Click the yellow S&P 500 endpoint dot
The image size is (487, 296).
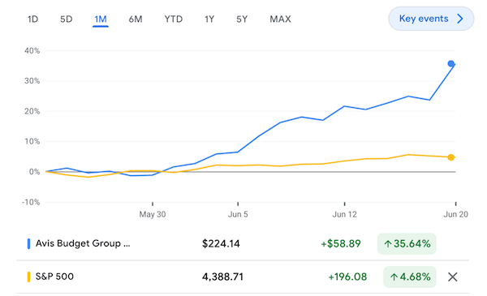451,157
